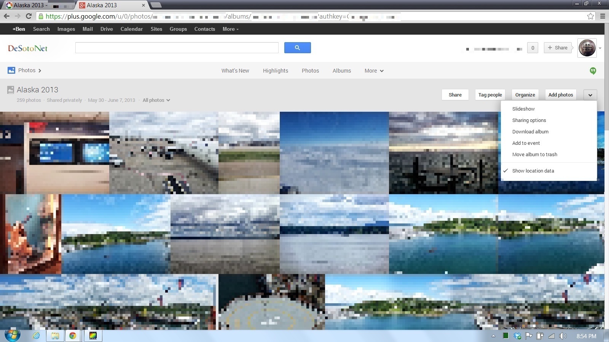Screen dimensions: 609x342
Task: Click the Add photos button
Action: (x=560, y=95)
